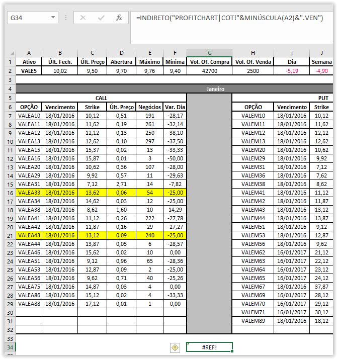
Task: Select column I header
Action: point(292,53)
